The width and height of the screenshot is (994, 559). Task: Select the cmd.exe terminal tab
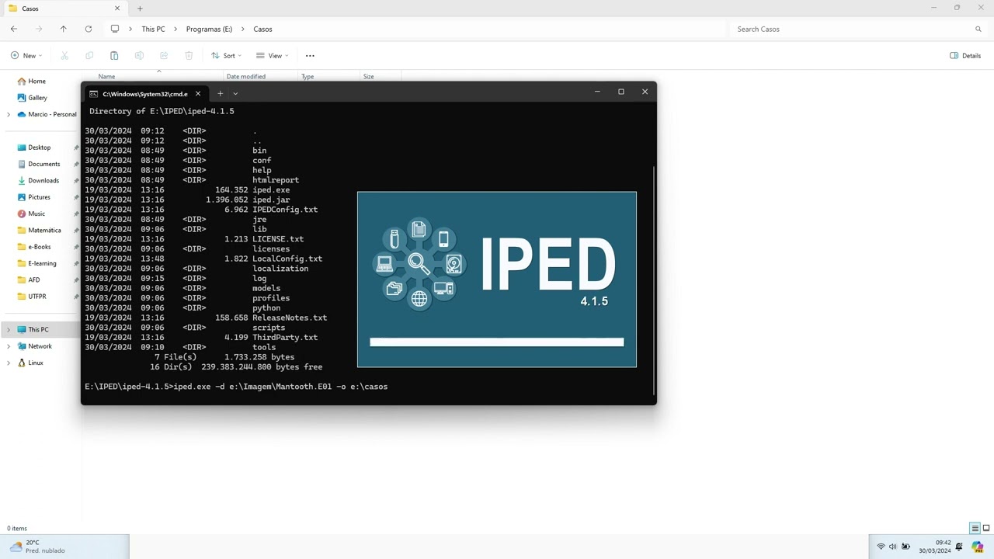pyautogui.click(x=144, y=94)
